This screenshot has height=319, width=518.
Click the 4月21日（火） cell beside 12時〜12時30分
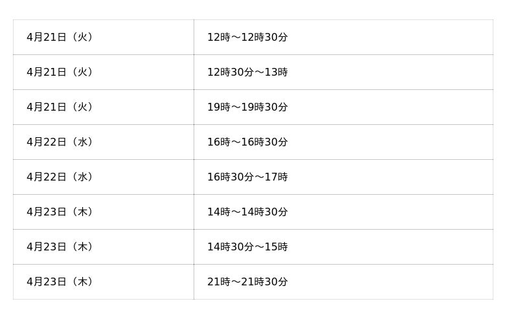tap(60, 38)
